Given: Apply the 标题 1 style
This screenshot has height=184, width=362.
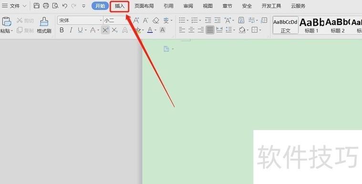Looking at the screenshot, I should (x=311, y=25).
